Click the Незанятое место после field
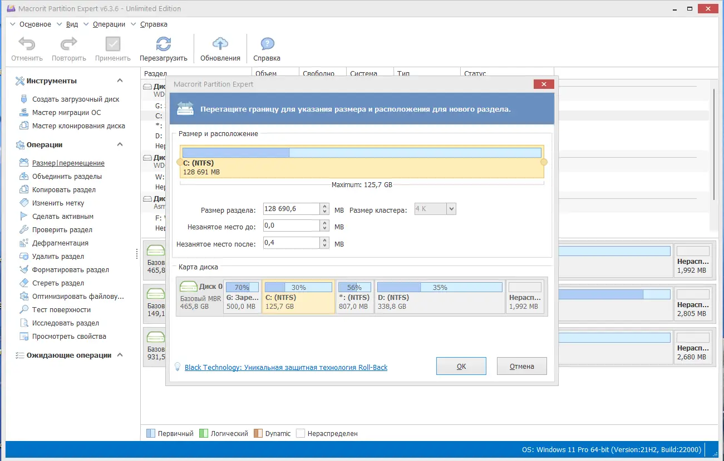The image size is (724, 461). (291, 243)
